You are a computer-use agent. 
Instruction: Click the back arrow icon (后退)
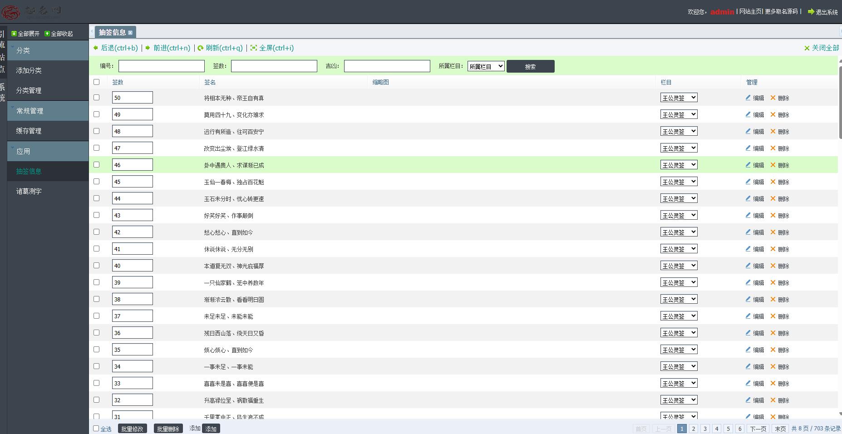pos(95,48)
